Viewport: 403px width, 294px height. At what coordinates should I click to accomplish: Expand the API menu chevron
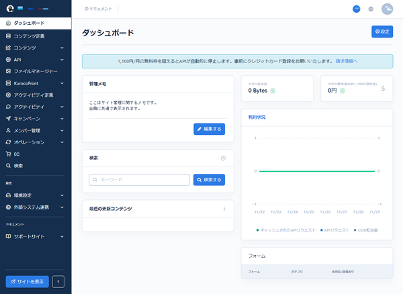(62, 60)
